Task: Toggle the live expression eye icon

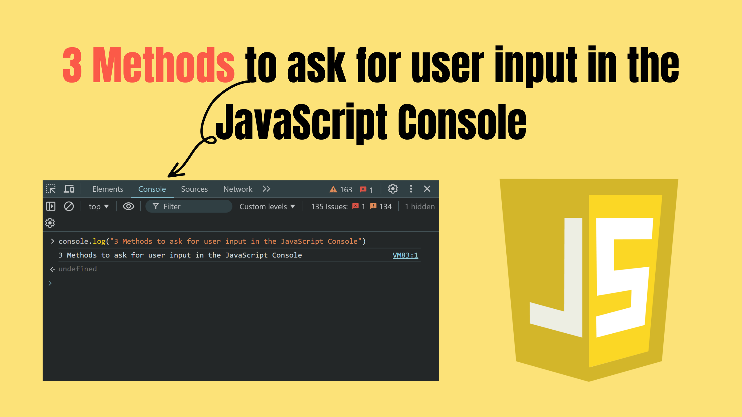Action: [128, 206]
